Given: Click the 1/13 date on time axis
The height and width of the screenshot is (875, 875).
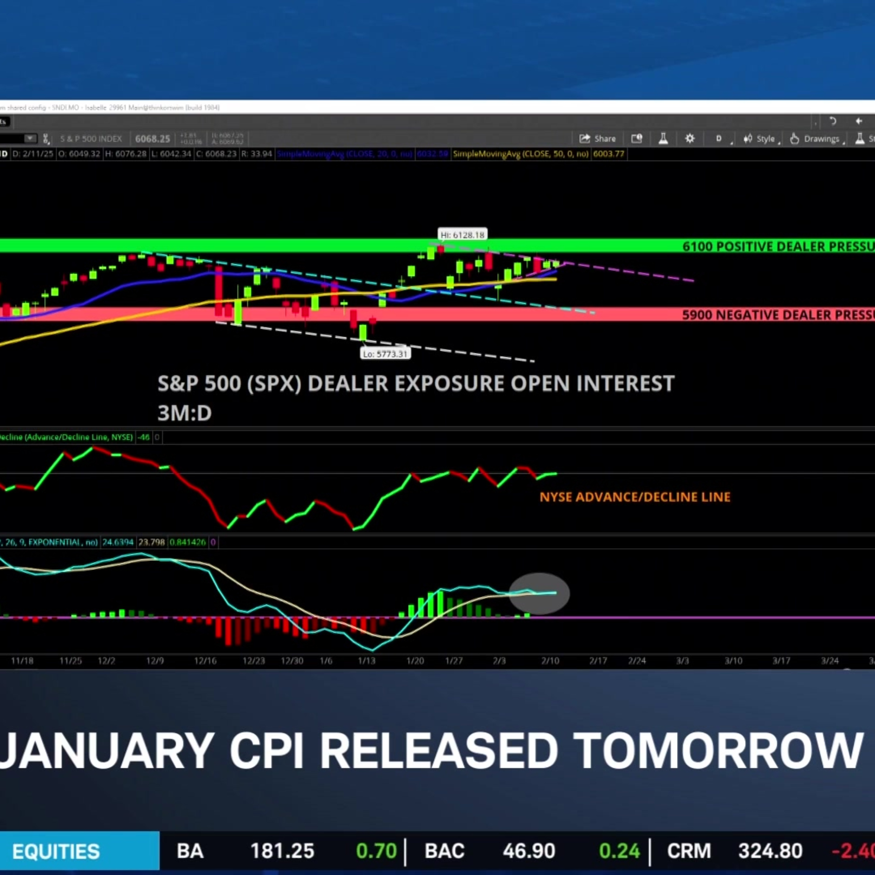Looking at the screenshot, I should 366,661.
